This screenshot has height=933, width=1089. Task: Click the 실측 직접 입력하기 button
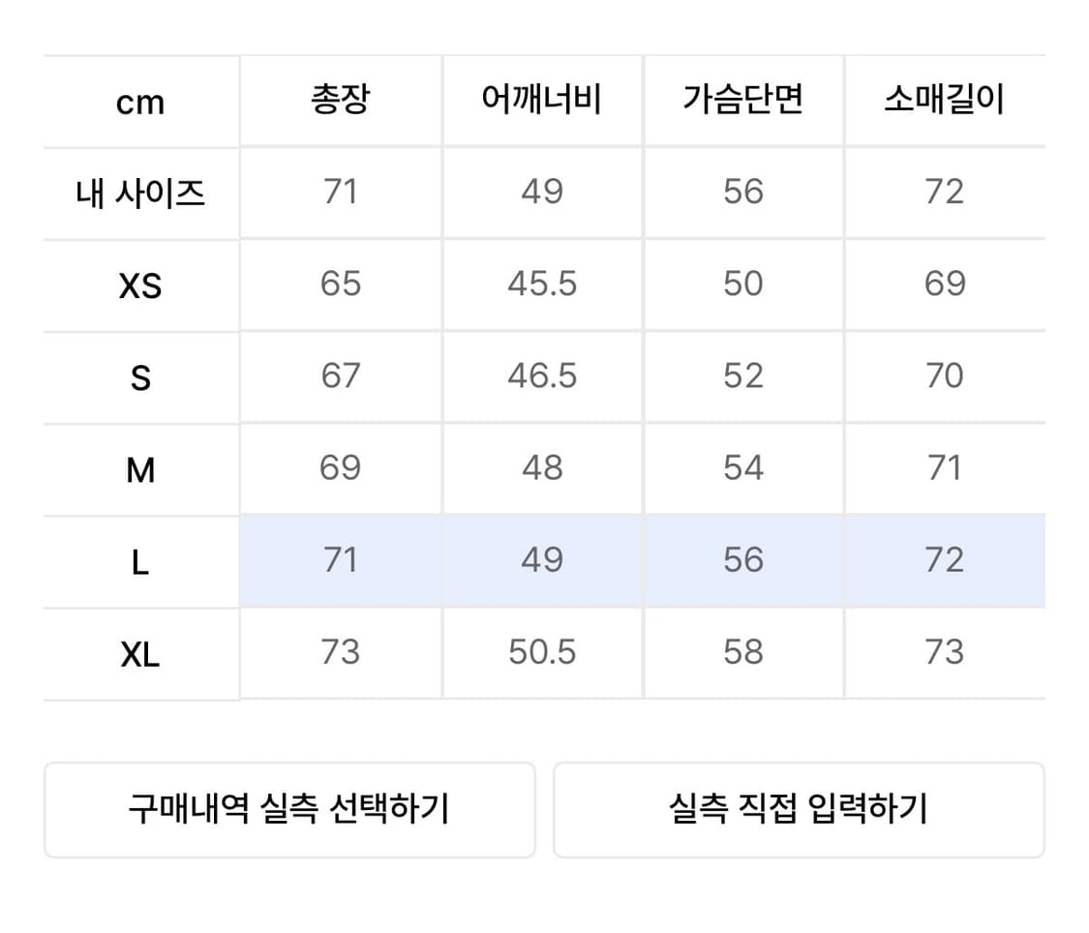point(800,809)
